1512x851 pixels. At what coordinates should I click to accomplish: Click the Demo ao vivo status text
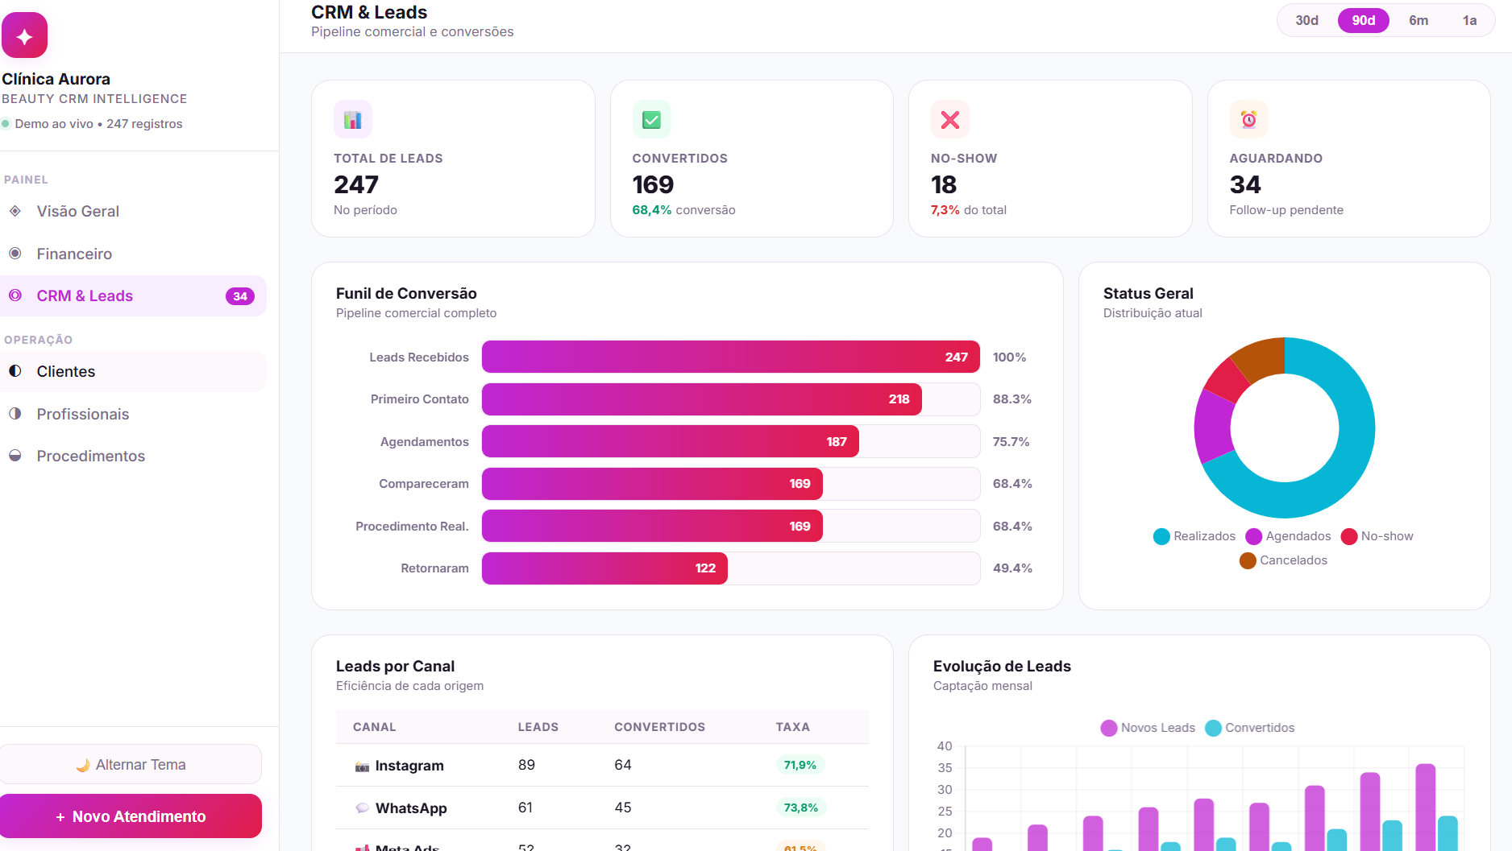98,124
